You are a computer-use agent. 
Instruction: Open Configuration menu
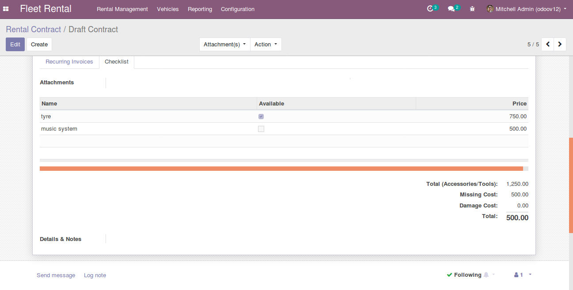(x=238, y=9)
